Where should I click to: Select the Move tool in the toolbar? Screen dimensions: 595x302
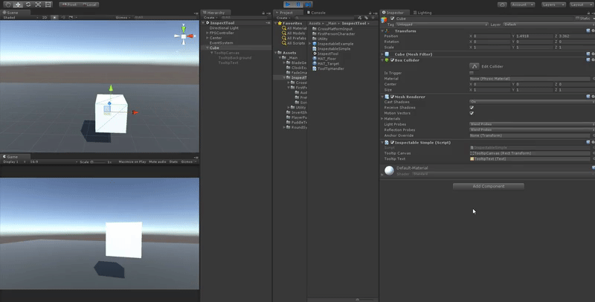(x=18, y=4)
